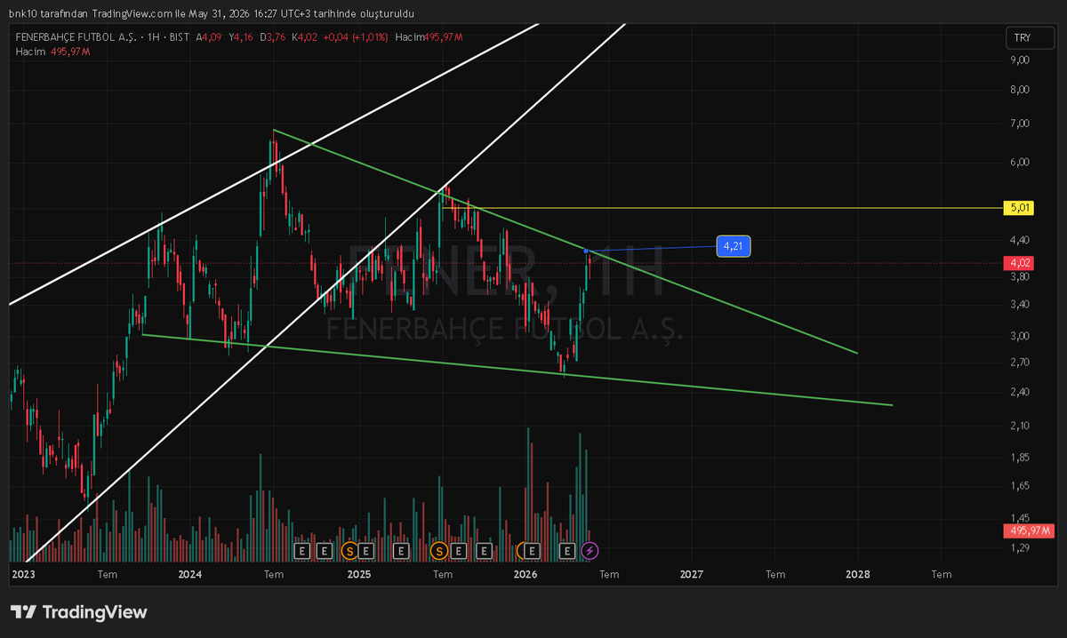Click the 9,00 price axis level
The width and height of the screenshot is (1067, 638).
(x=1019, y=60)
